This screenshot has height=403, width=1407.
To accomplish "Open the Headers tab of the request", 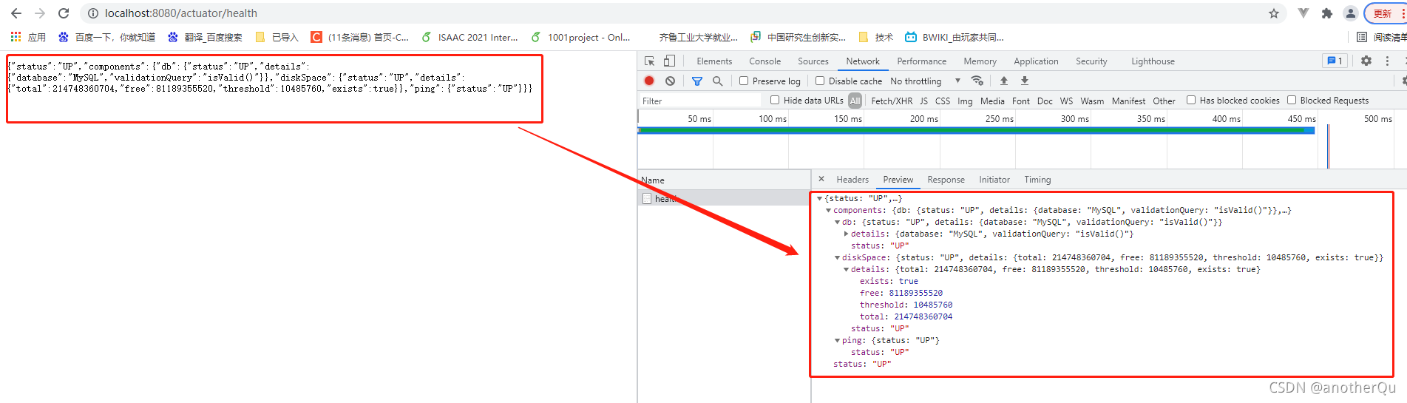I will coord(852,180).
